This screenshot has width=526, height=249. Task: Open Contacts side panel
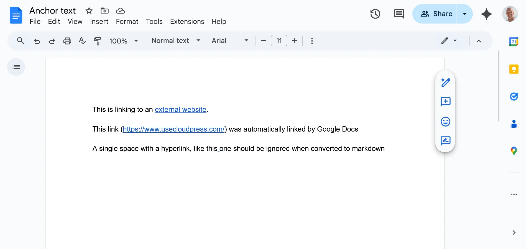[x=514, y=124]
